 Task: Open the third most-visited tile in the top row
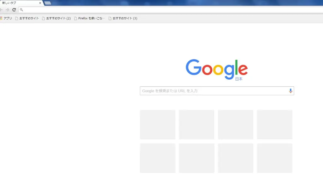pyautogui.click(x=235, y=125)
